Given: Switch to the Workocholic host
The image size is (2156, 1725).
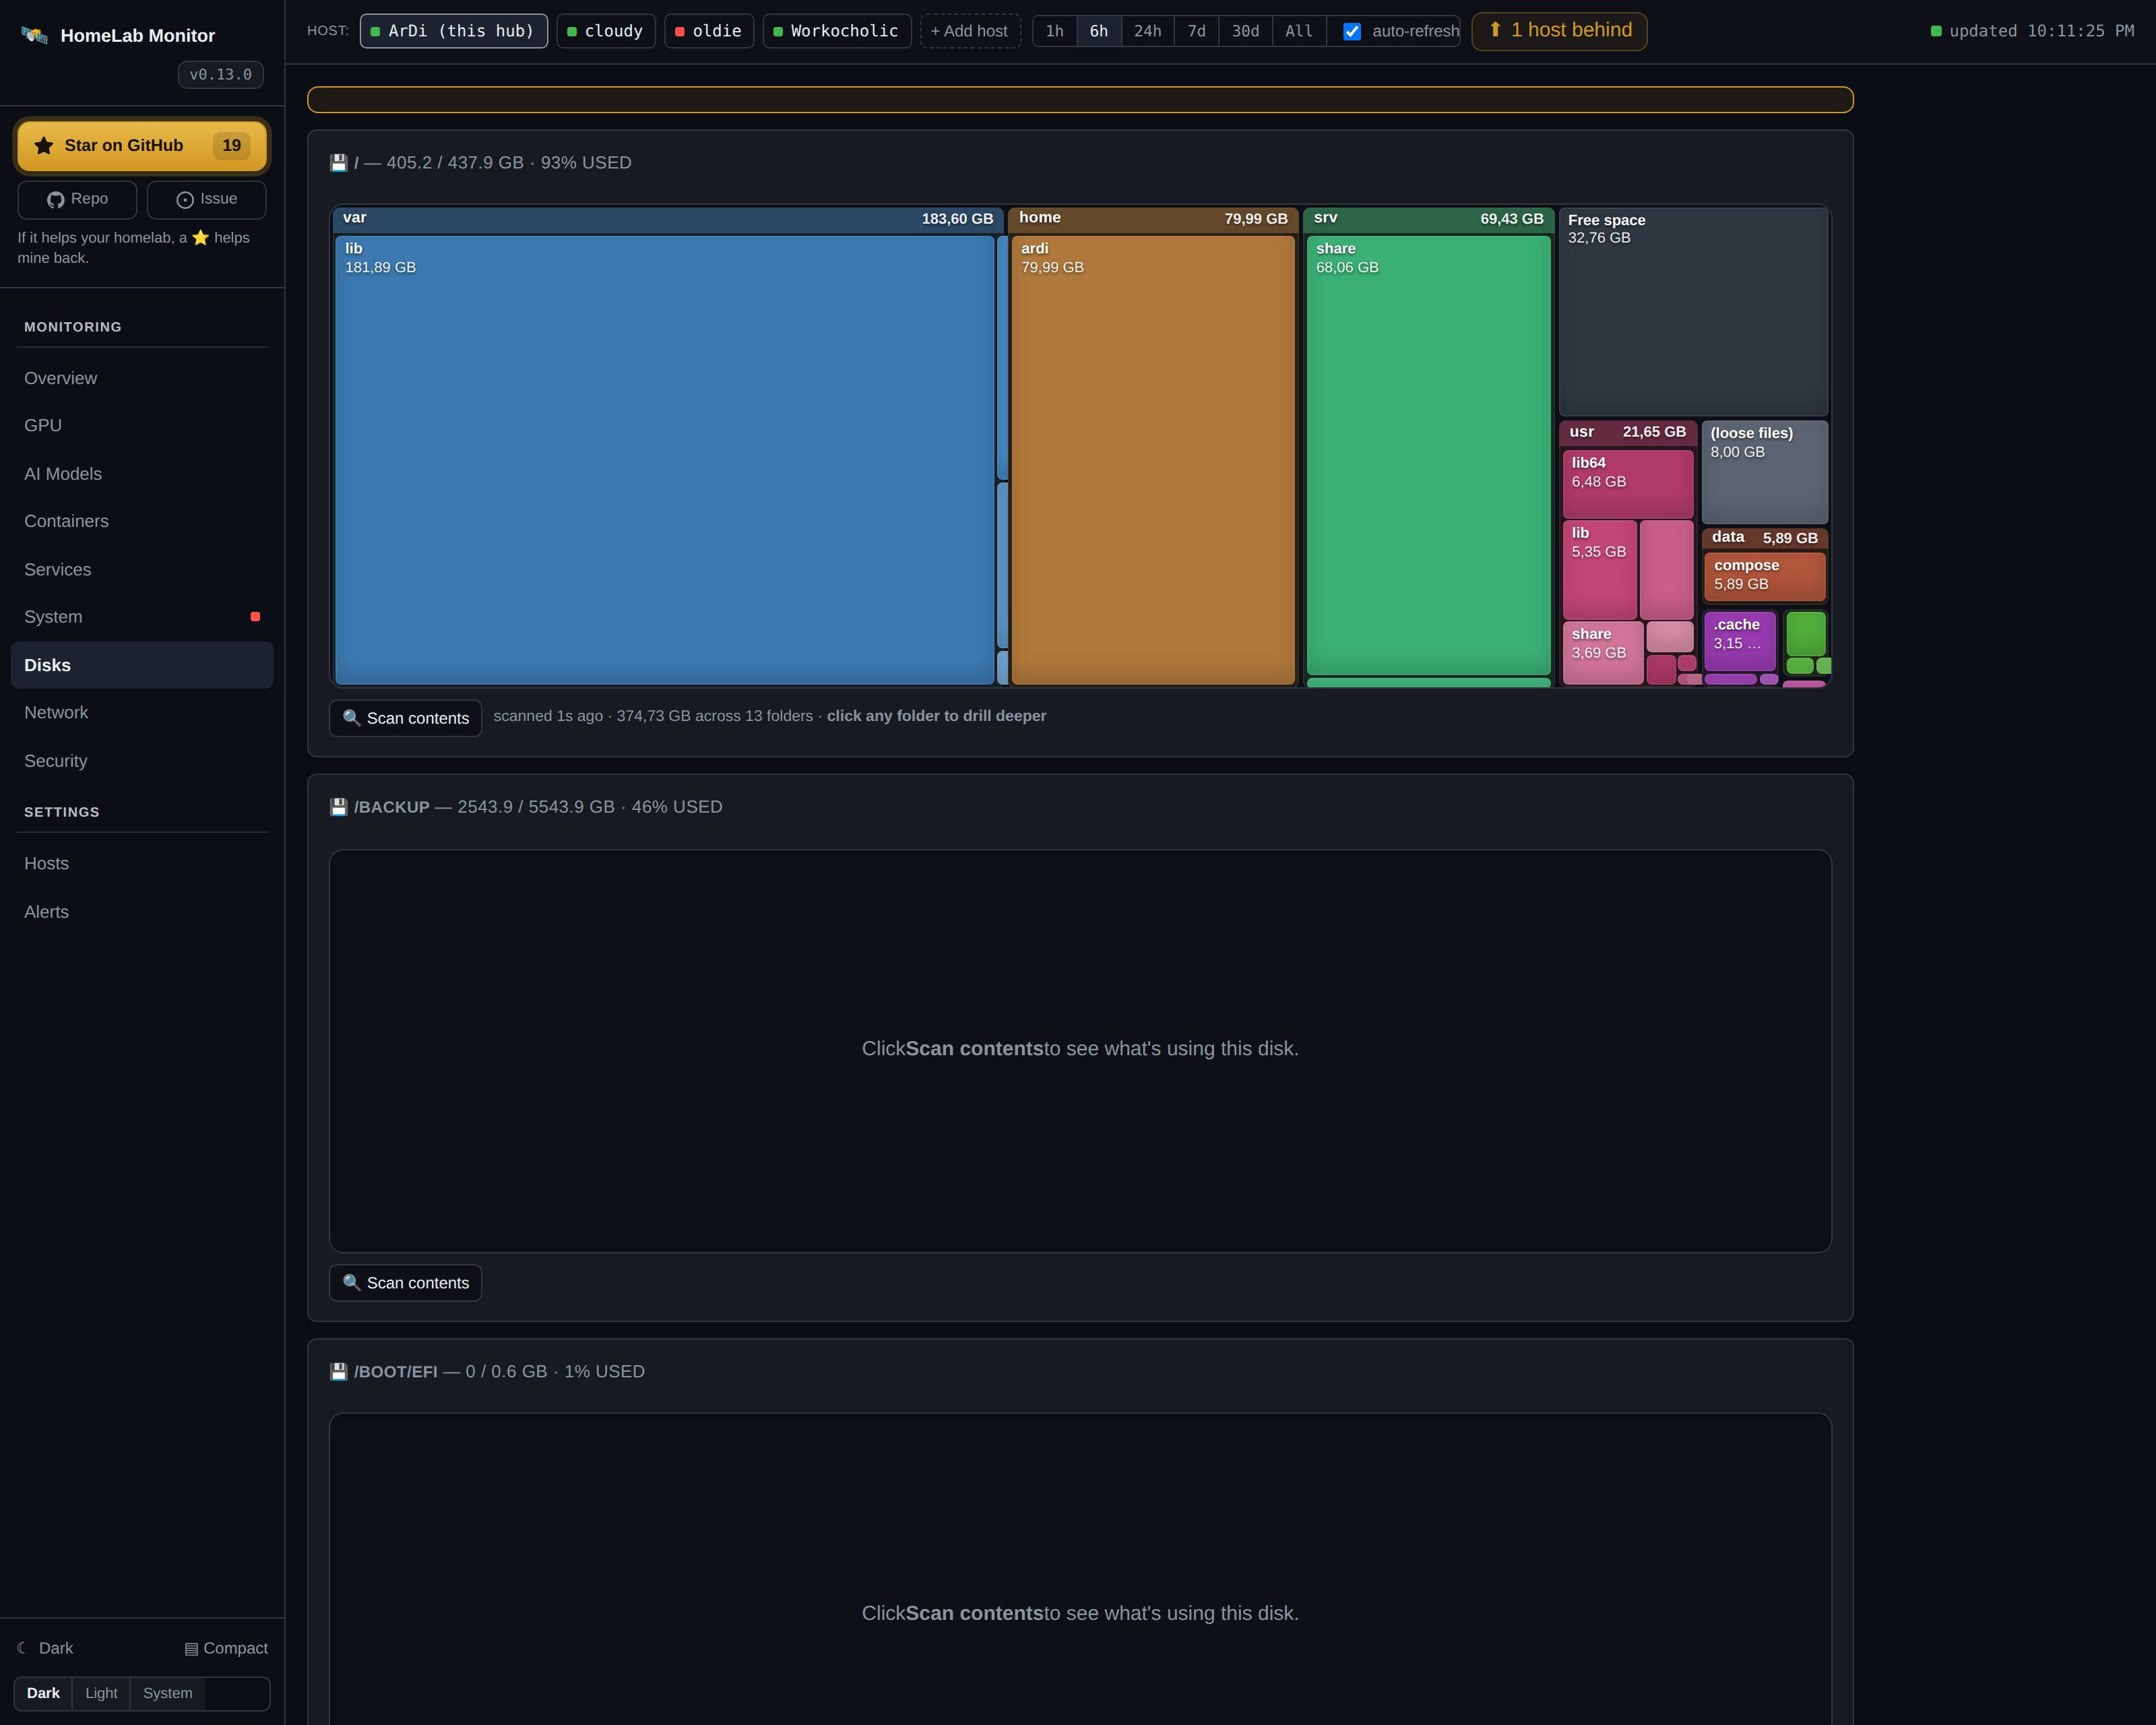Looking at the screenshot, I should (837, 31).
